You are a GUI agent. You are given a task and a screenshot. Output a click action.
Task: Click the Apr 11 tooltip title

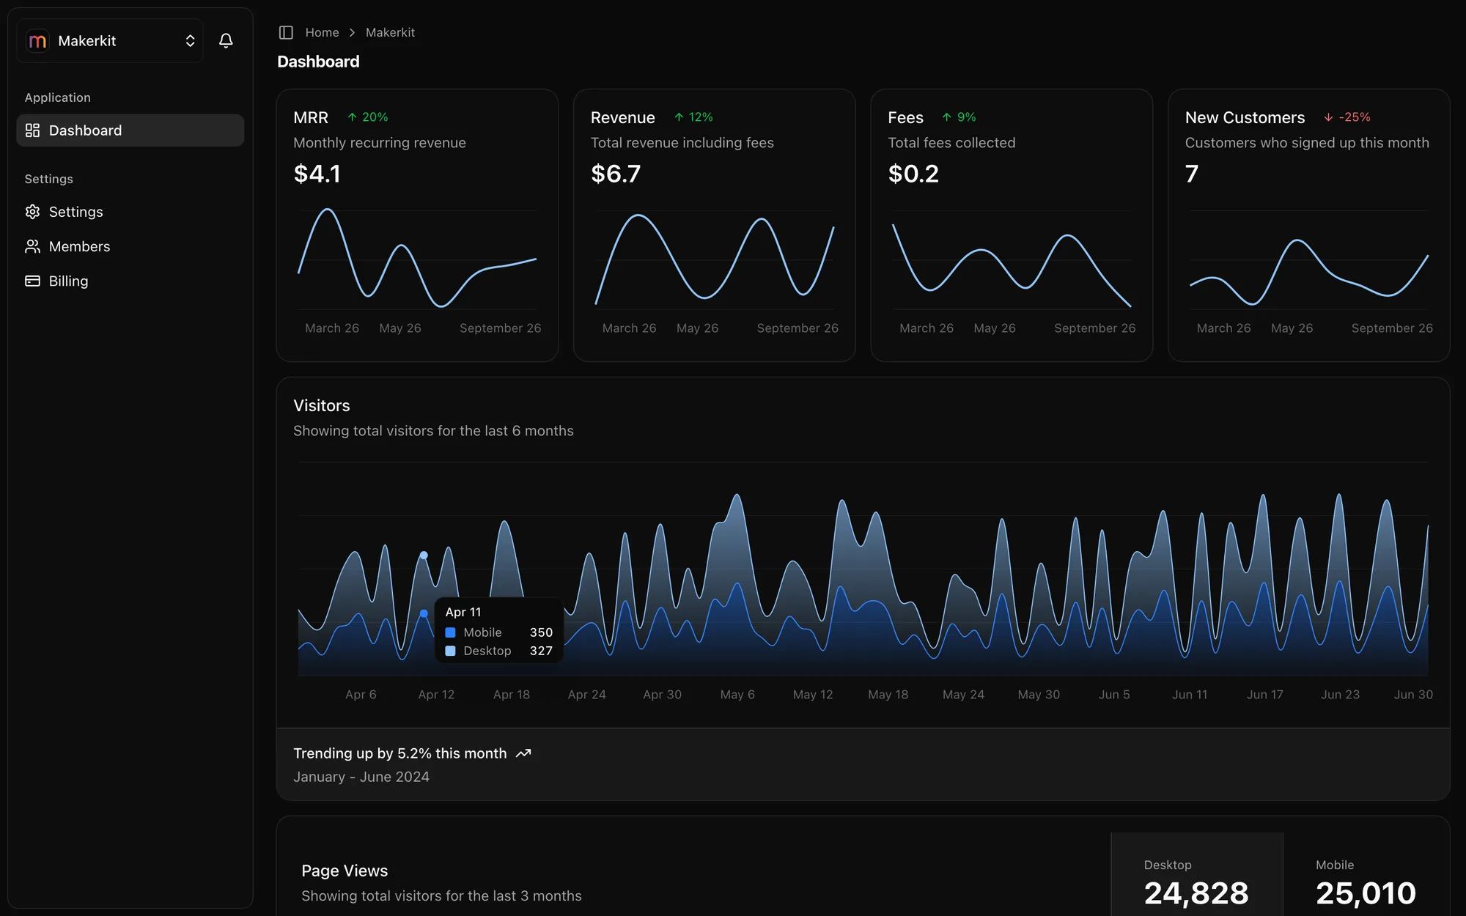pos(463,612)
